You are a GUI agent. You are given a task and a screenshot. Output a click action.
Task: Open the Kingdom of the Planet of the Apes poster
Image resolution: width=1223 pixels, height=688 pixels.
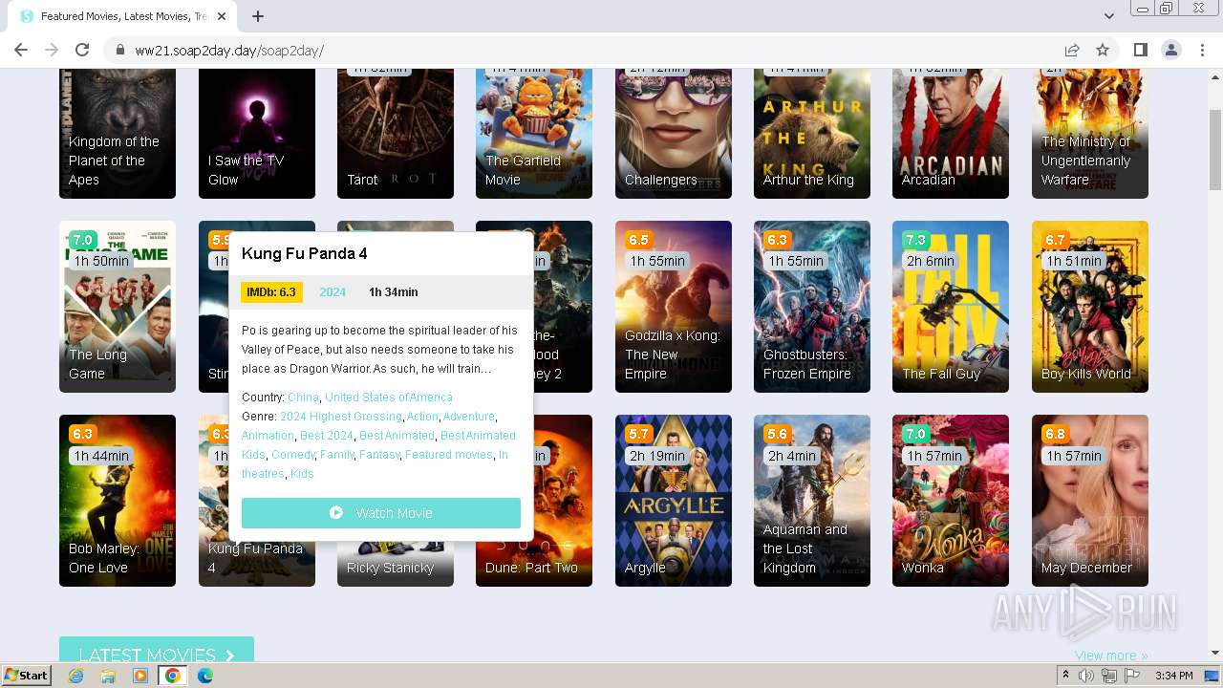(x=118, y=134)
